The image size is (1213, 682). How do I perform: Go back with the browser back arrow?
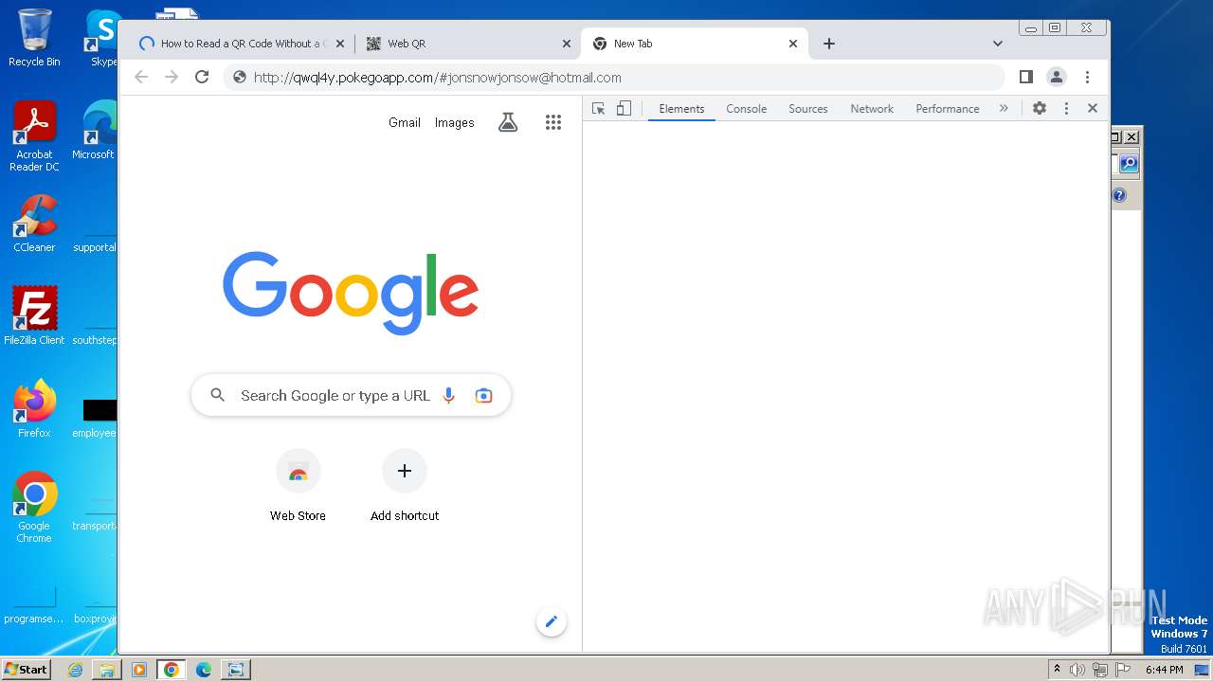pyautogui.click(x=141, y=77)
